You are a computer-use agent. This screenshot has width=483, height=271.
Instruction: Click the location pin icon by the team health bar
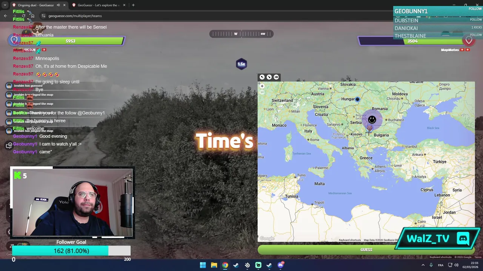[14, 40]
